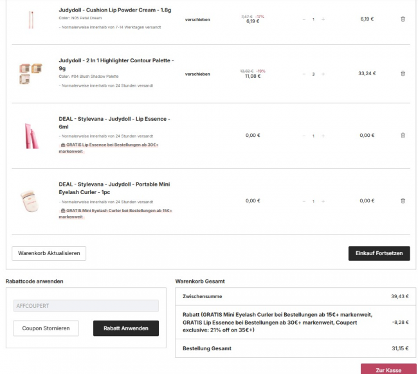This screenshot has width=418, height=374.
Task: Delete Portable Mini Eyelash Curler item
Action: pyautogui.click(x=403, y=201)
